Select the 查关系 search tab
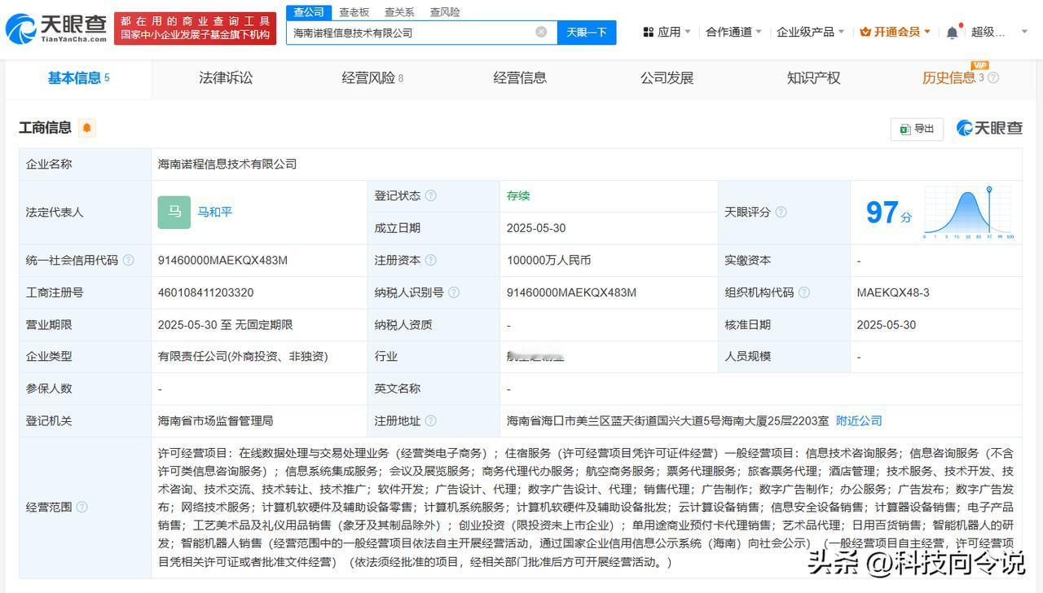 (399, 12)
